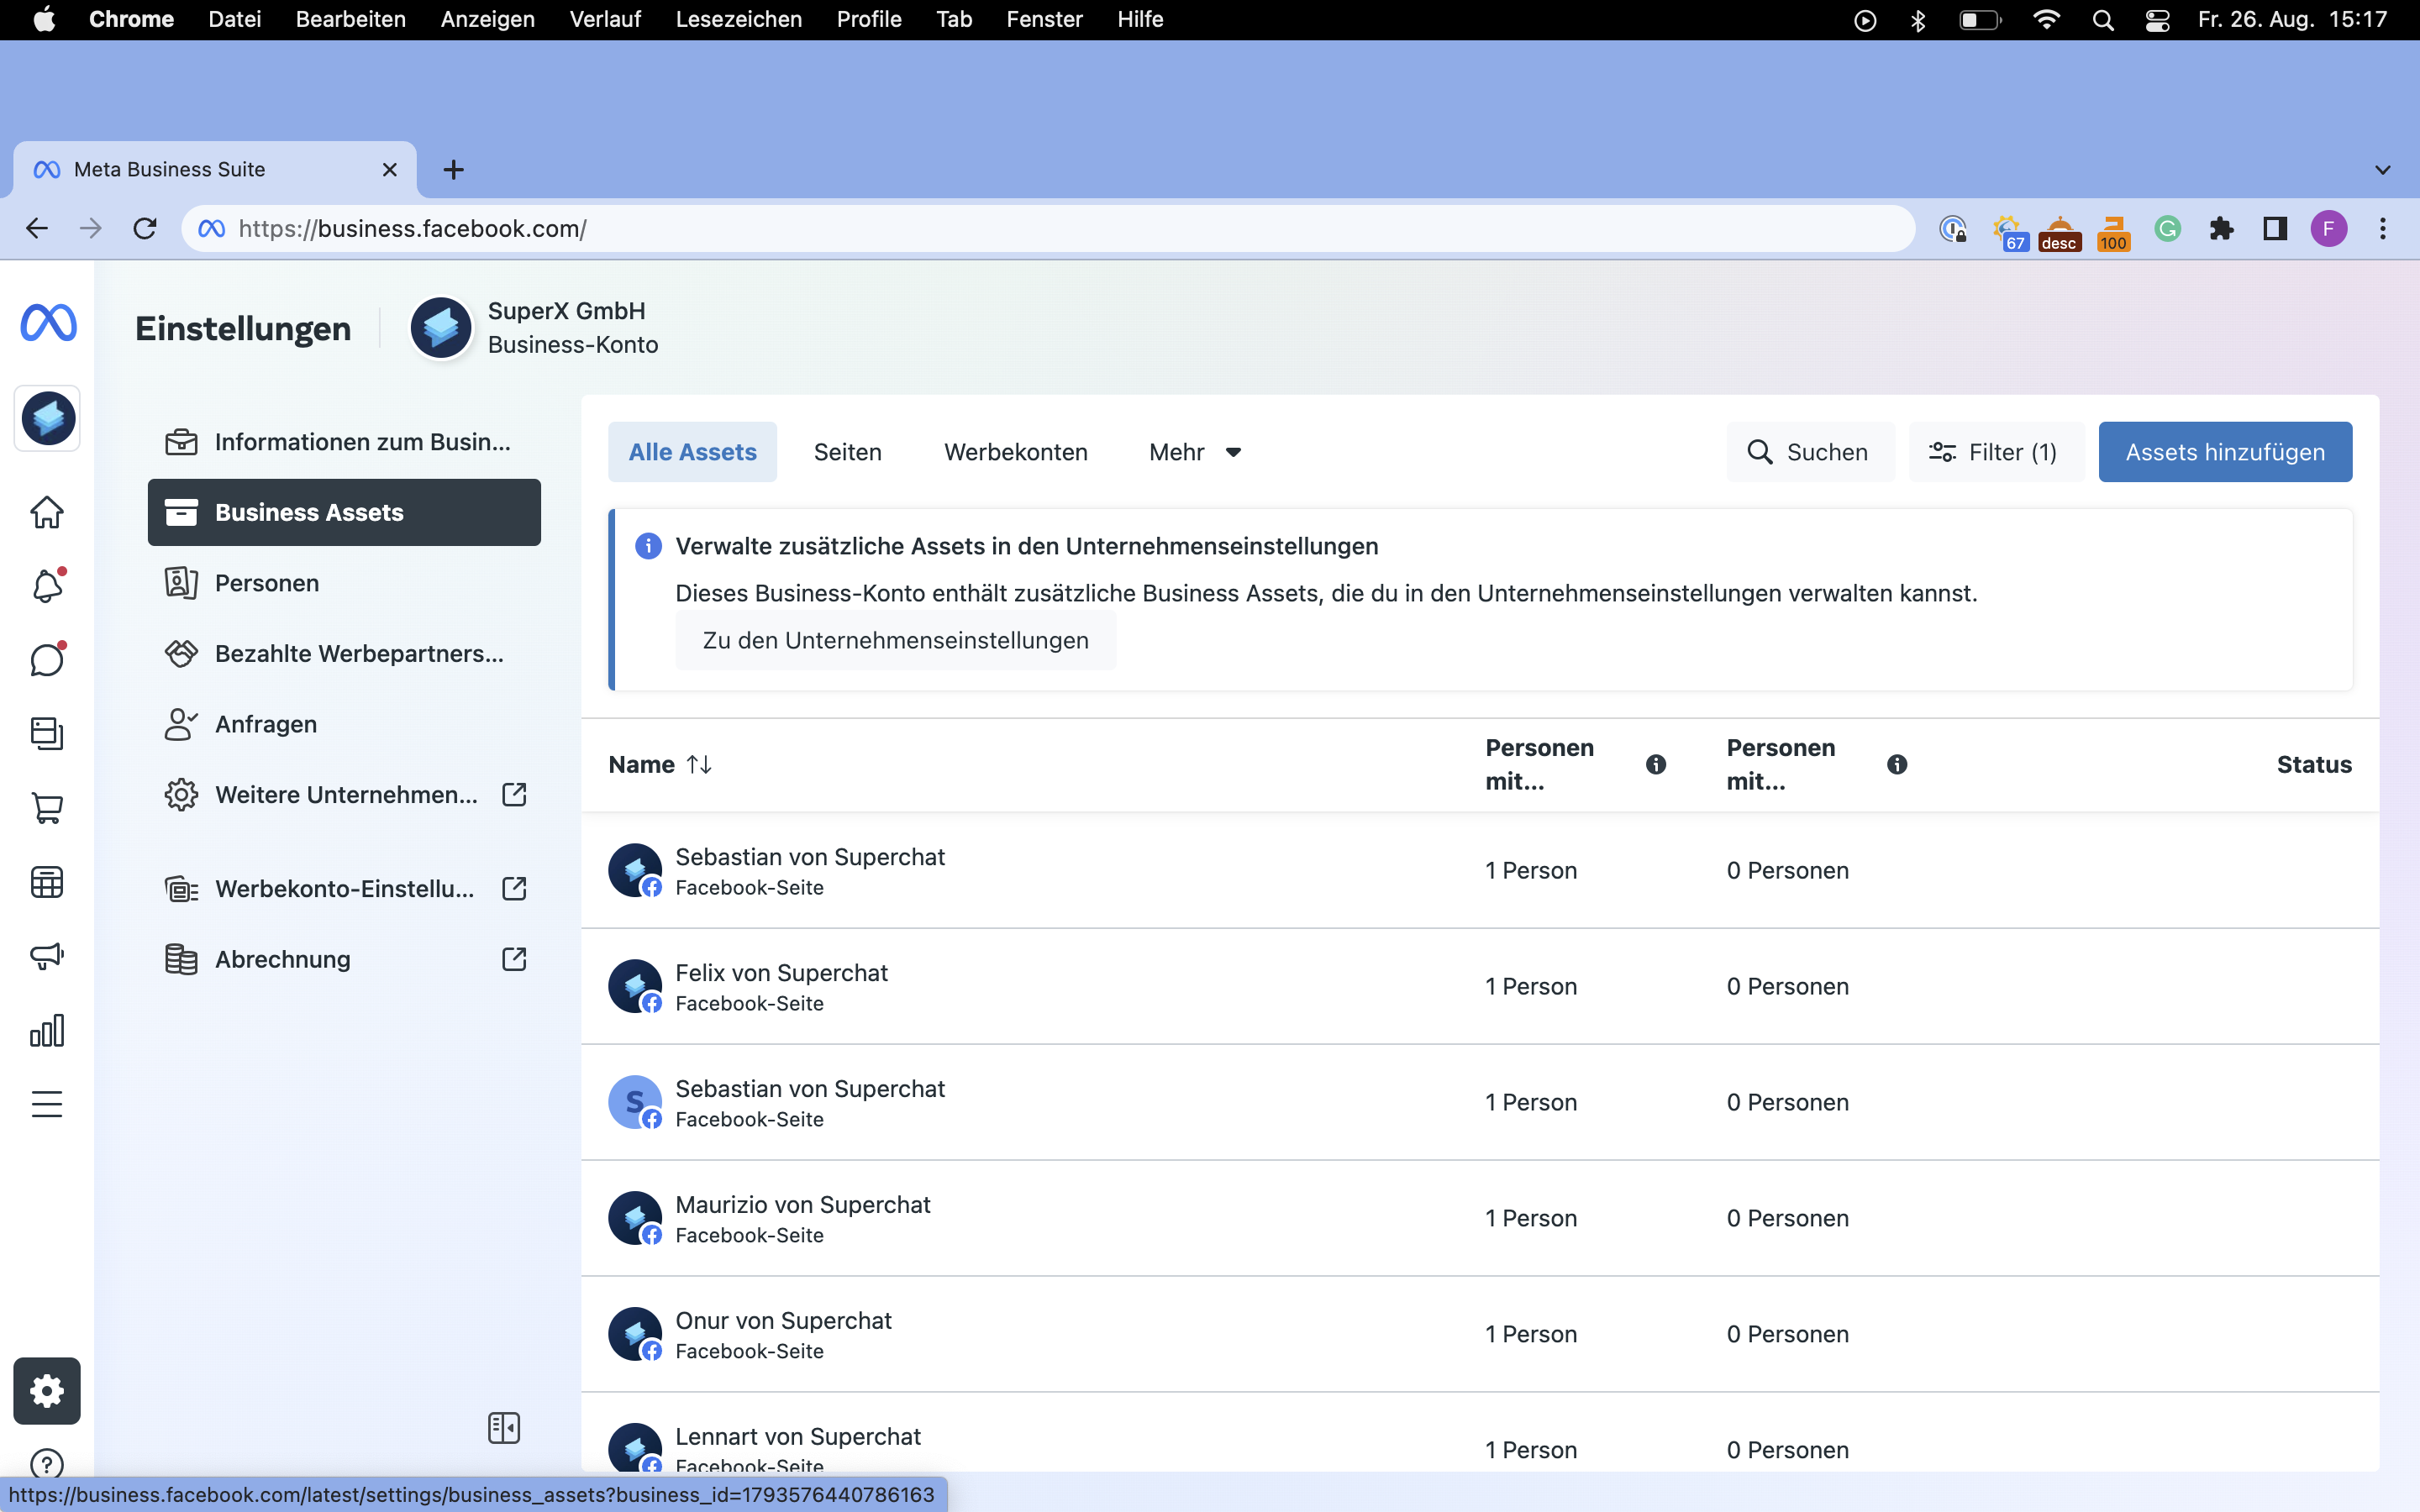Open Chrome side panel icon
The height and width of the screenshot is (1512, 2420).
[x=2275, y=229]
